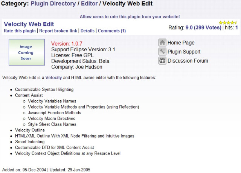This screenshot has height=173, width=241.
Task: Click the Version: 1.0.7 text
Action: click(x=67, y=44)
